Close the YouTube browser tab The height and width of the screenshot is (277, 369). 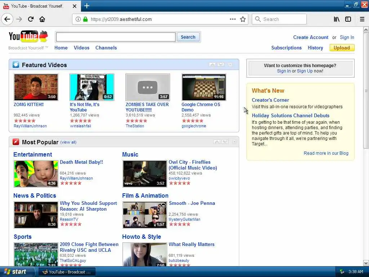75,6
